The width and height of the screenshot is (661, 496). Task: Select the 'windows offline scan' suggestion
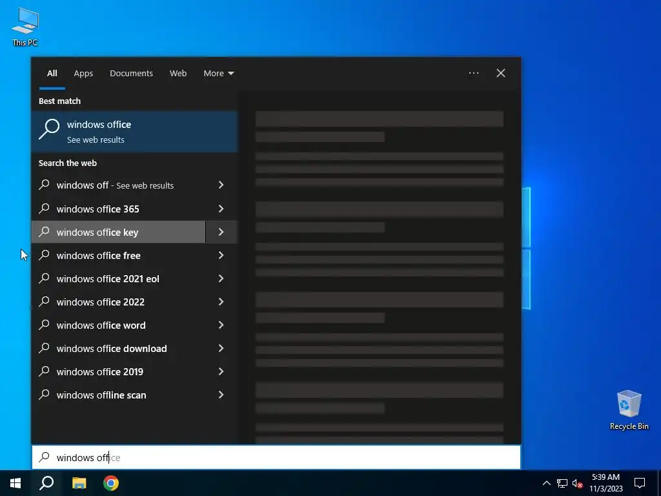119,395
